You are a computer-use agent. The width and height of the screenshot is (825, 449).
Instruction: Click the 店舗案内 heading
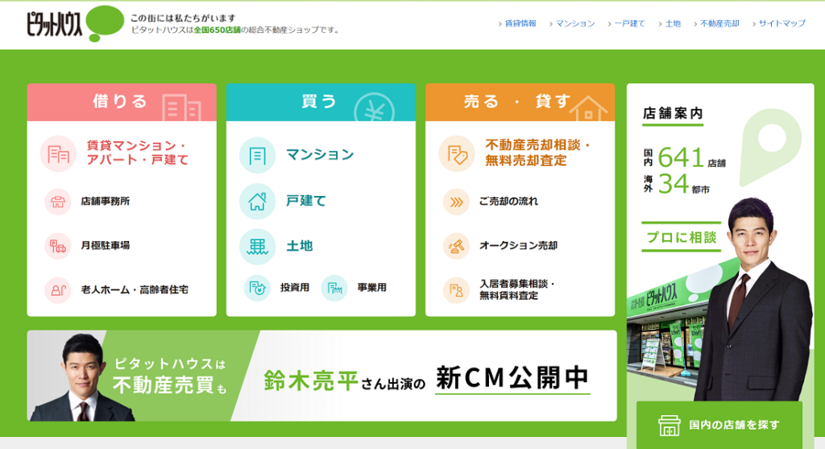(673, 114)
